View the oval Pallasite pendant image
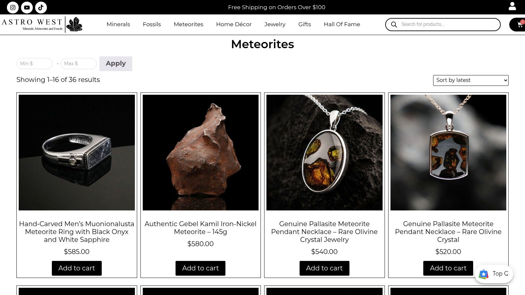The height and width of the screenshot is (295, 525). pyautogui.click(x=325, y=152)
